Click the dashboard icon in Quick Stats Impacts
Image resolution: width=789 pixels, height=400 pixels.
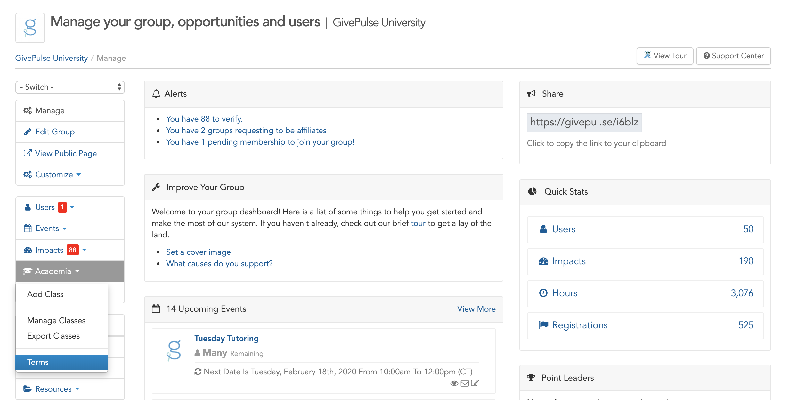point(543,261)
